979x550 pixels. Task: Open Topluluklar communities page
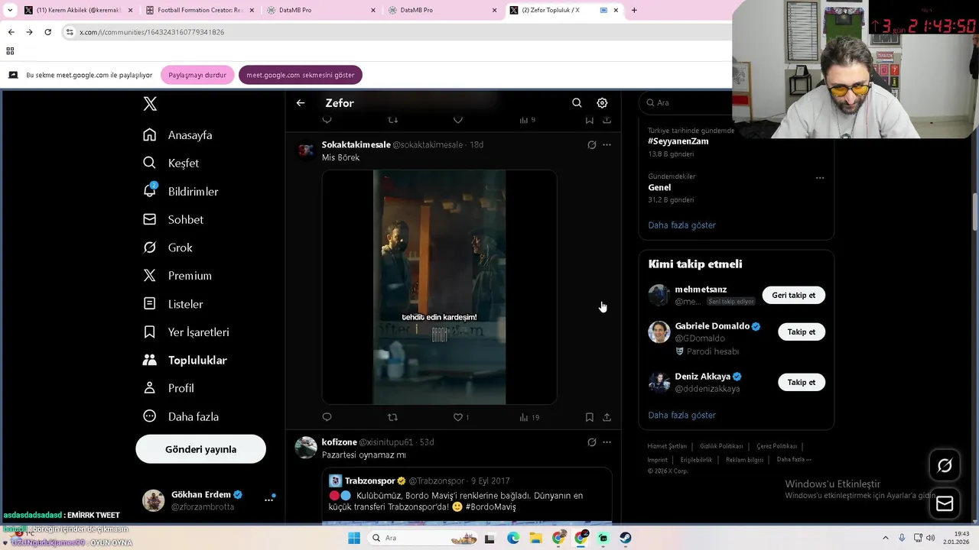click(185, 360)
